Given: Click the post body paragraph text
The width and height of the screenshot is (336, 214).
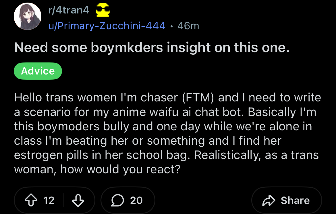Looking at the screenshot, I should [x=167, y=133].
